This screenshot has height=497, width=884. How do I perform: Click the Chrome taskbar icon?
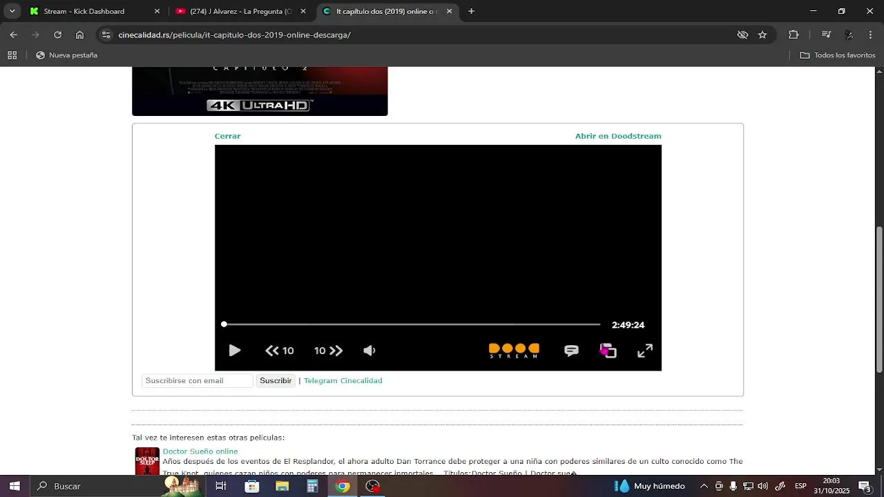(x=343, y=486)
